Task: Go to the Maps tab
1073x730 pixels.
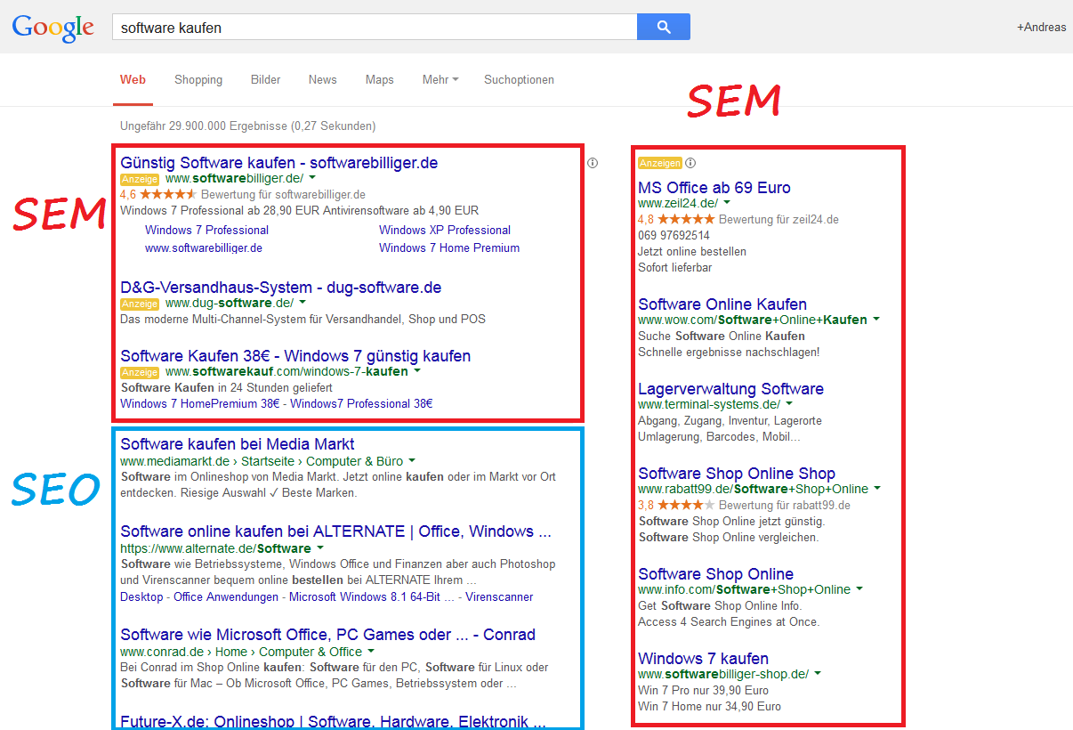Action: [379, 79]
